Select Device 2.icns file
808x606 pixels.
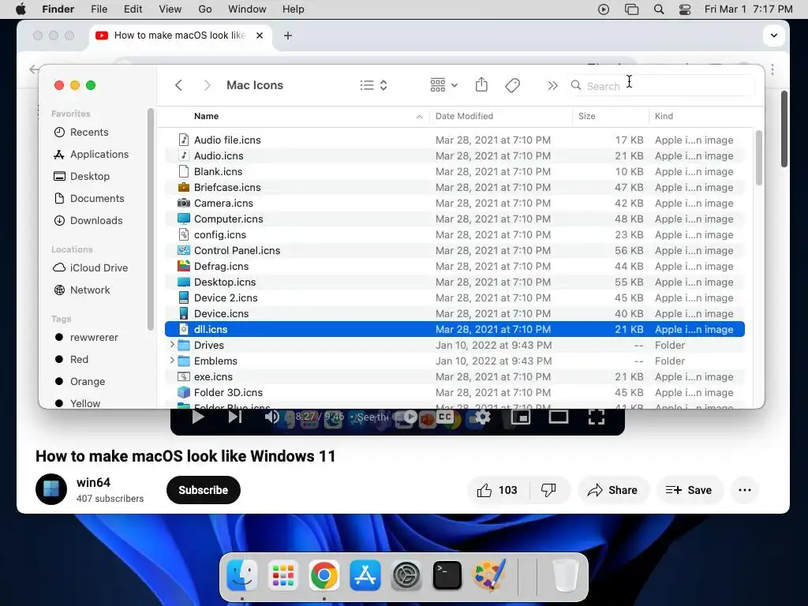coord(454,297)
